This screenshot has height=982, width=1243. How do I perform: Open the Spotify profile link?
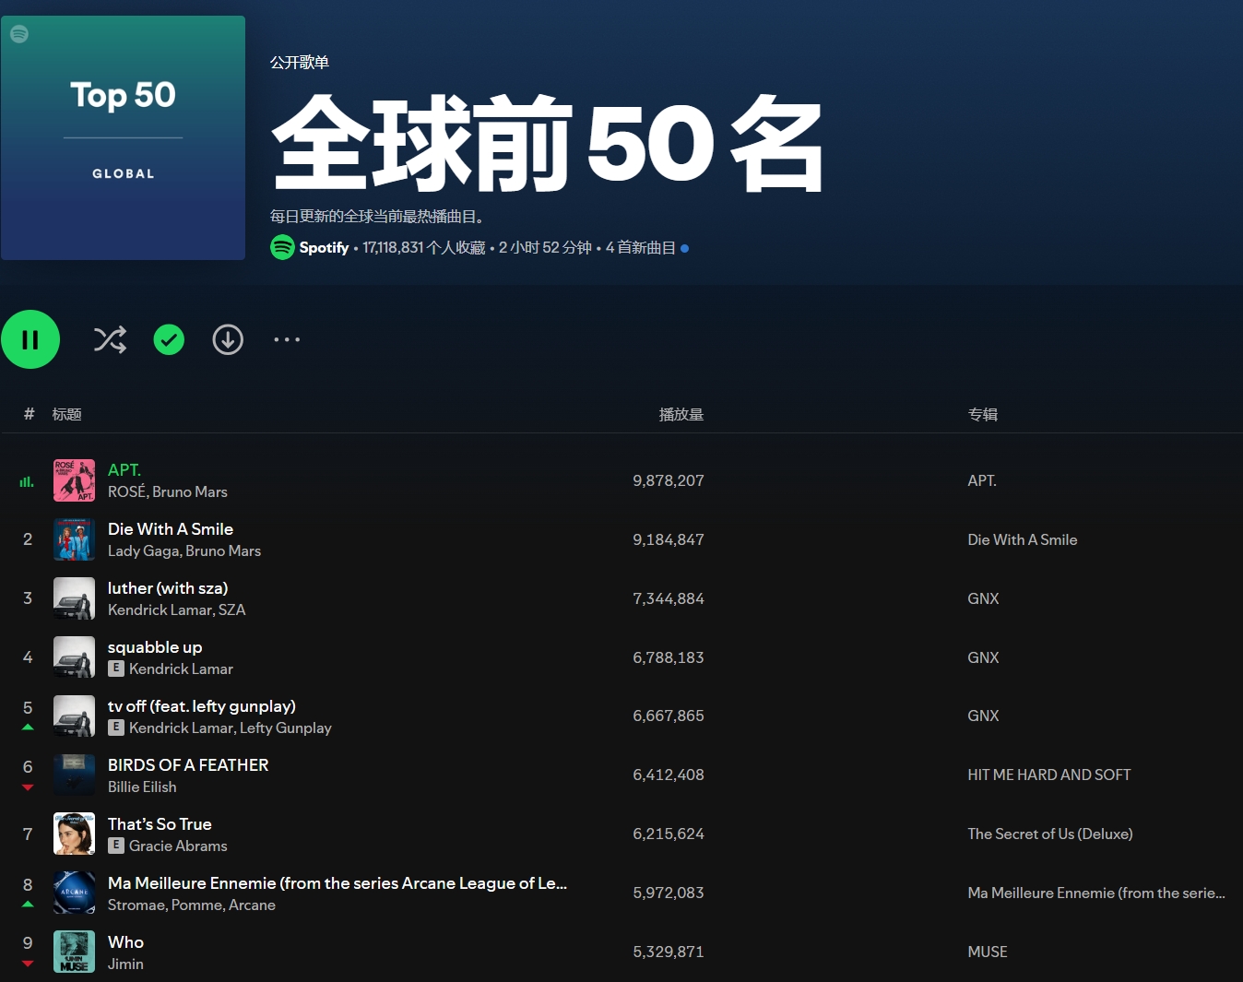point(324,247)
